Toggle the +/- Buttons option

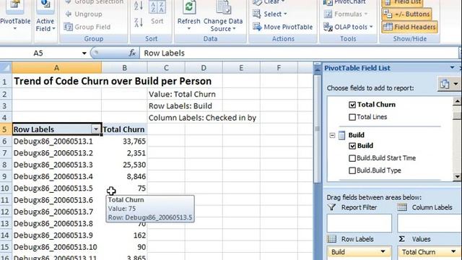pos(407,14)
